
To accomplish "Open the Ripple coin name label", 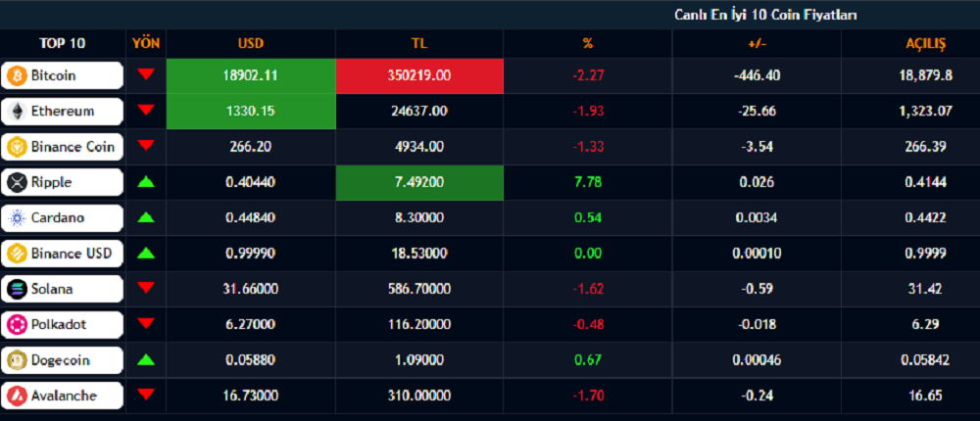I will 51,182.
